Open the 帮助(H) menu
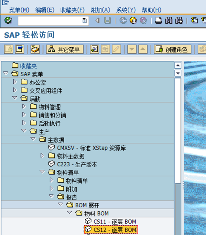The image size is (206, 235). tap(151, 10)
